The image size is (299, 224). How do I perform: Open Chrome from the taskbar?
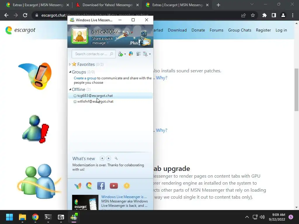click(x=35, y=217)
